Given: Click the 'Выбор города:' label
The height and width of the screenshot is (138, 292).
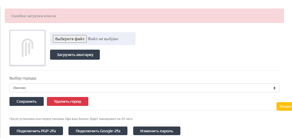Looking at the screenshot, I should 23,78.
